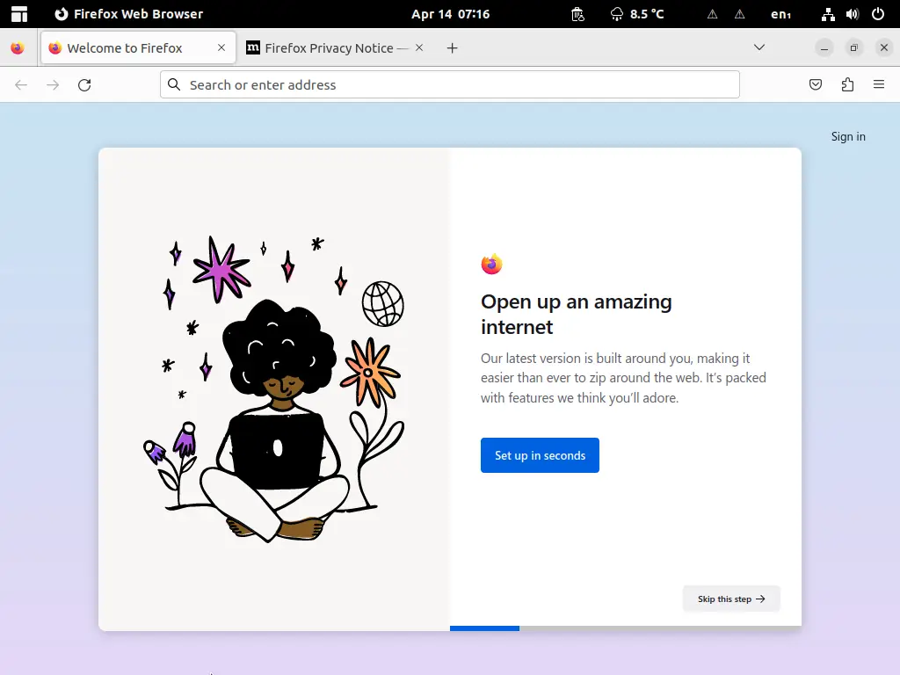Click the Set up in seconds button
Screen dimensions: 900x675
coord(541,455)
